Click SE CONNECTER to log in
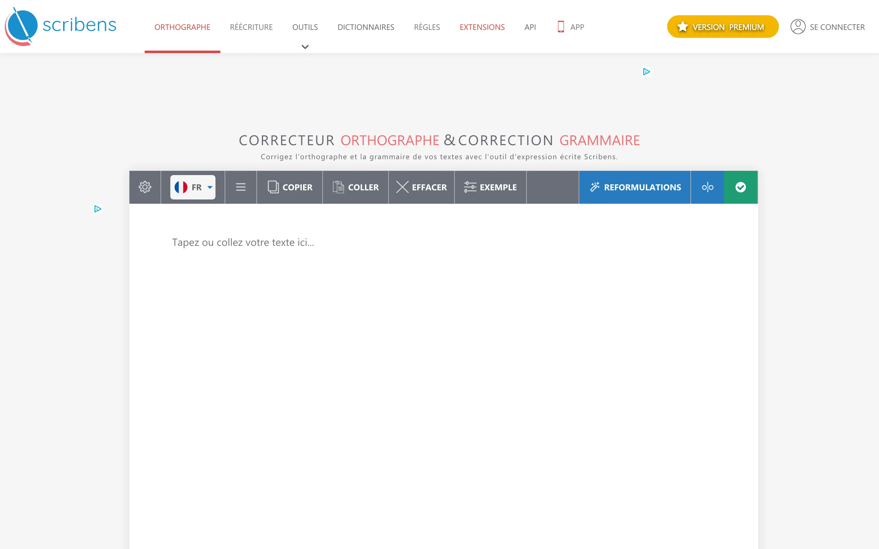Viewport: 879px width, 549px height. 837,27
